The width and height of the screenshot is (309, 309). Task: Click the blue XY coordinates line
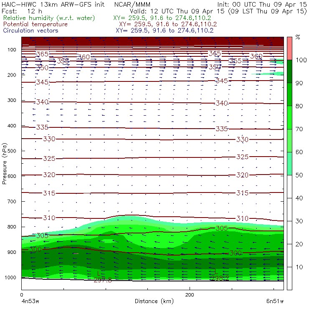165,30
